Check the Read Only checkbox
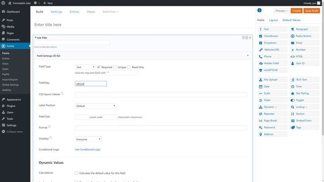Viewport: 324px width, 182px height. [129, 67]
